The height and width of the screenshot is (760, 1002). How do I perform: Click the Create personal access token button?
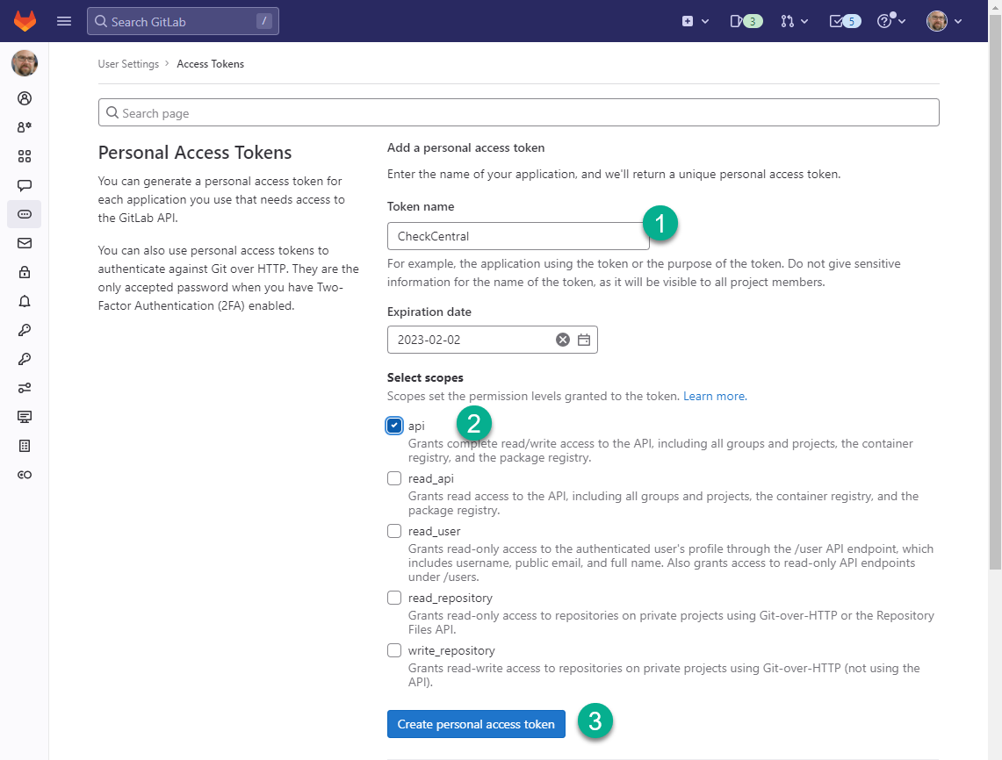coord(476,724)
